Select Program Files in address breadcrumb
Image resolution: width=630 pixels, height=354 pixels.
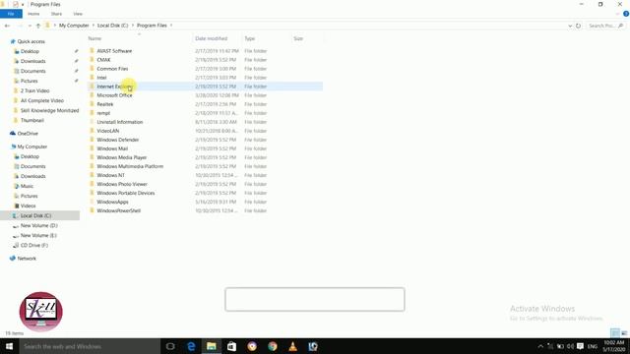coord(152,26)
